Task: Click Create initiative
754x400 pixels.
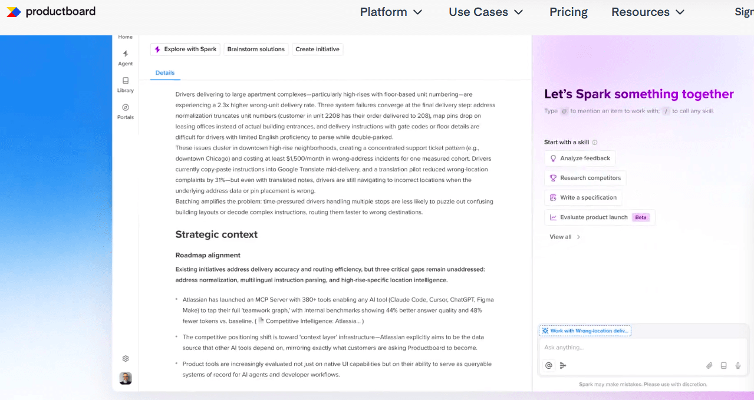Action: (318, 49)
